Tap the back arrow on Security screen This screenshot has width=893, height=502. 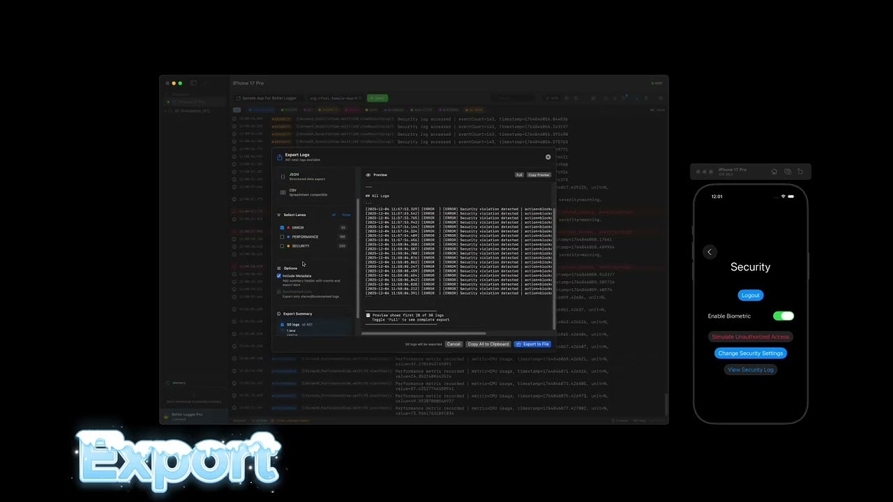710,252
